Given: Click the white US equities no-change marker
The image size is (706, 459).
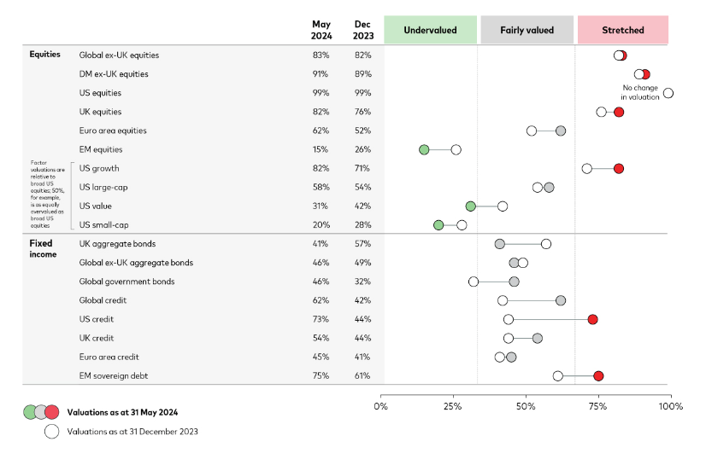Looking at the screenshot, I should [668, 93].
